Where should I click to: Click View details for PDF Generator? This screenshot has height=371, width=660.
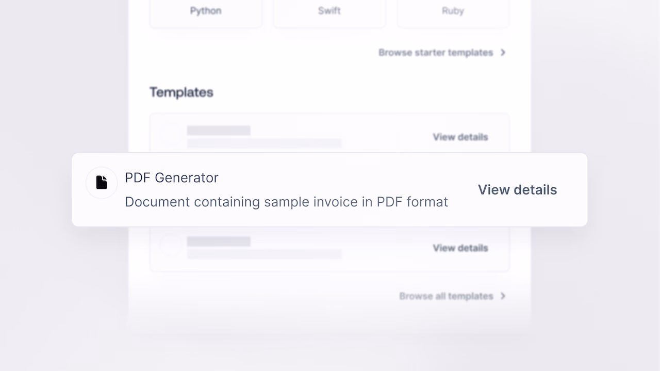pos(517,190)
